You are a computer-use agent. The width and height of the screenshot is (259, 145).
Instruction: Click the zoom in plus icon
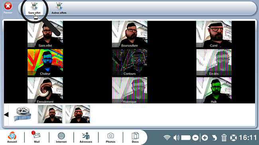(205, 137)
